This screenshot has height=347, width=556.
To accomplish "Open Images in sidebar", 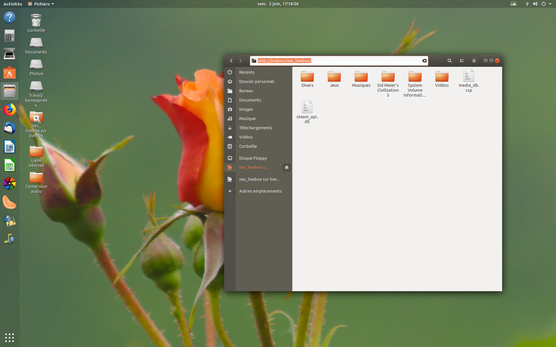I will pyautogui.click(x=258, y=109).
